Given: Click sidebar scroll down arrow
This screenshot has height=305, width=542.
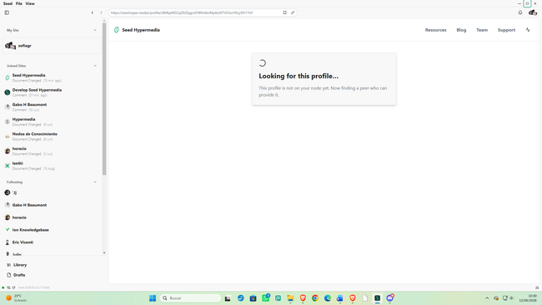Looking at the screenshot, I should 104,252.
